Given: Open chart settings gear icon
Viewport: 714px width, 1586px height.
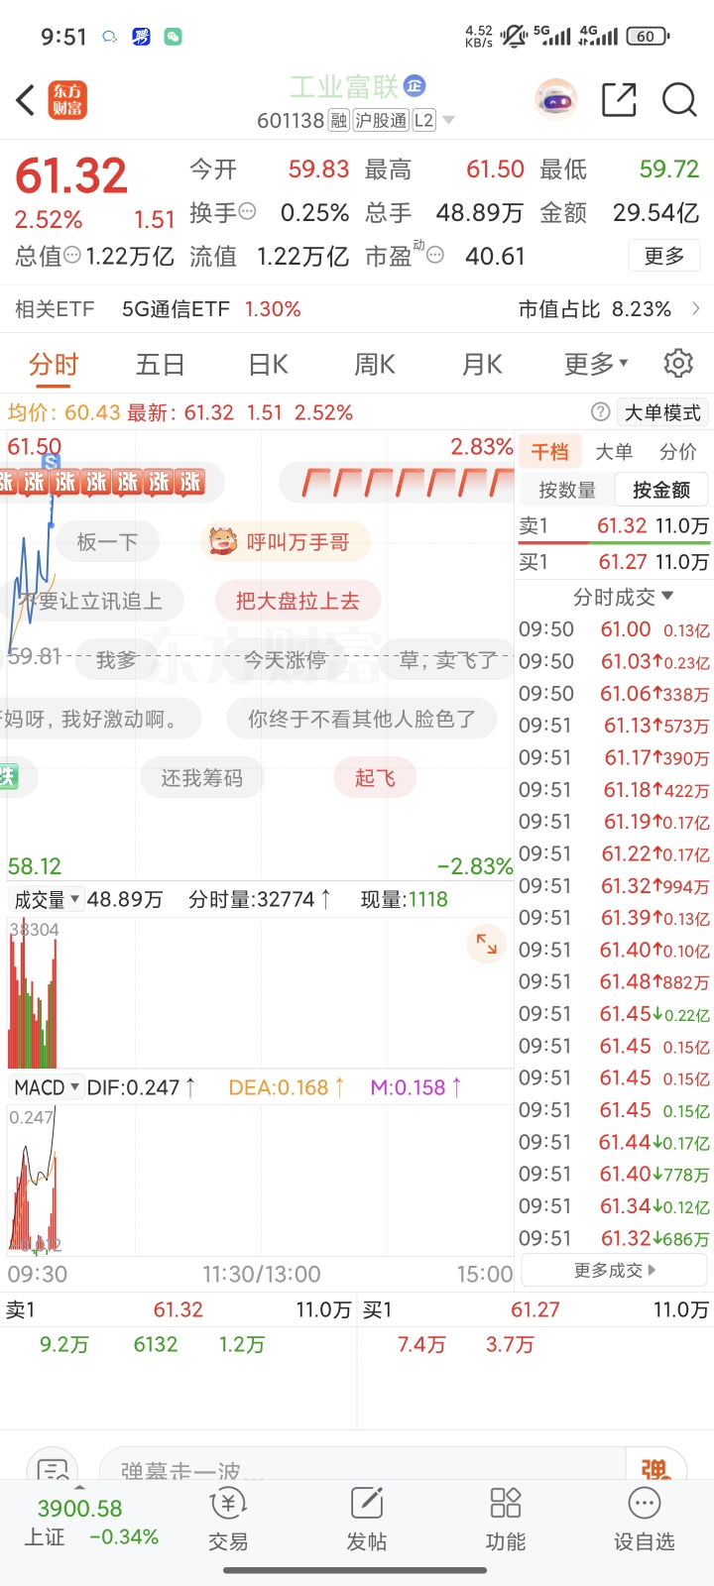Looking at the screenshot, I should click(678, 363).
